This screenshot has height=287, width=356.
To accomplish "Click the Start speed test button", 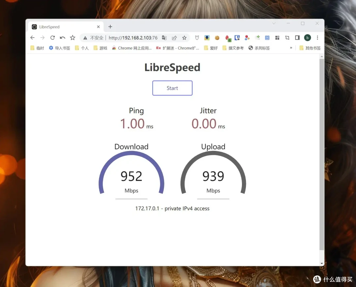I will 172,88.
